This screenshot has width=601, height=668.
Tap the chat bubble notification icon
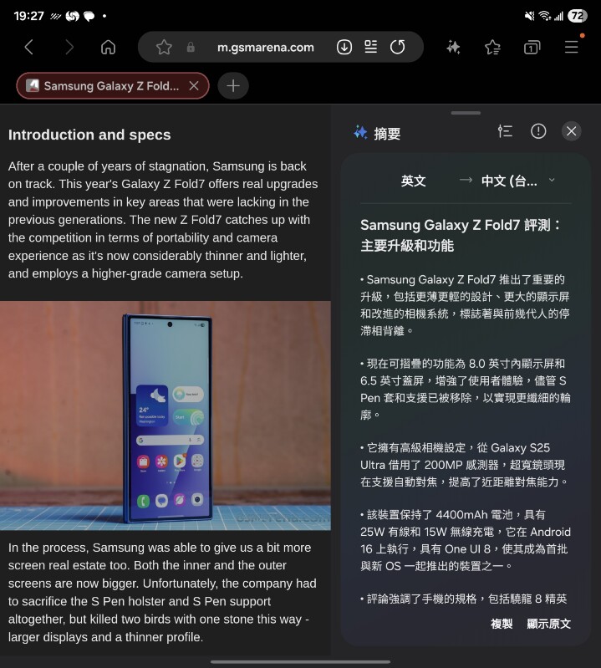coord(89,16)
